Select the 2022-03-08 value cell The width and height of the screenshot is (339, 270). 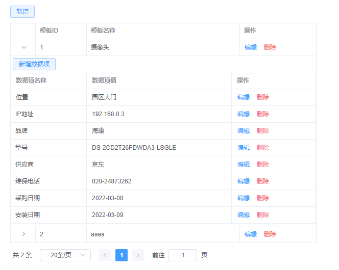[x=159, y=198]
